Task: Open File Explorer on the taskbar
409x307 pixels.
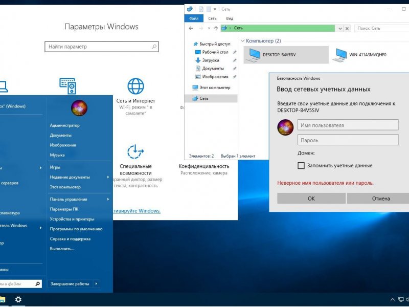Action: coord(2,299)
